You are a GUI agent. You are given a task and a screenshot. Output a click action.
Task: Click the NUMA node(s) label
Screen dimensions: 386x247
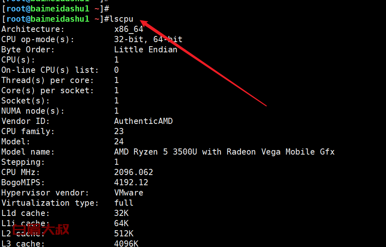(x=33, y=111)
